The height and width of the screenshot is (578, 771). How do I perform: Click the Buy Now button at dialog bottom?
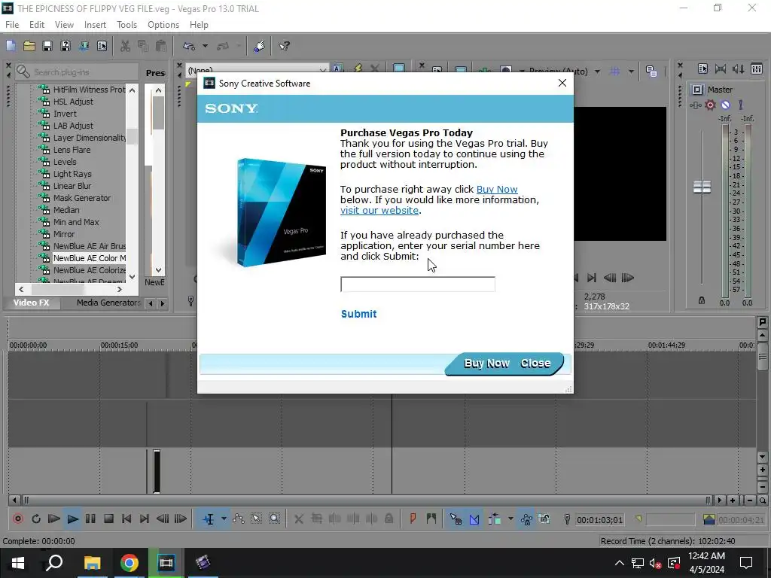click(487, 364)
